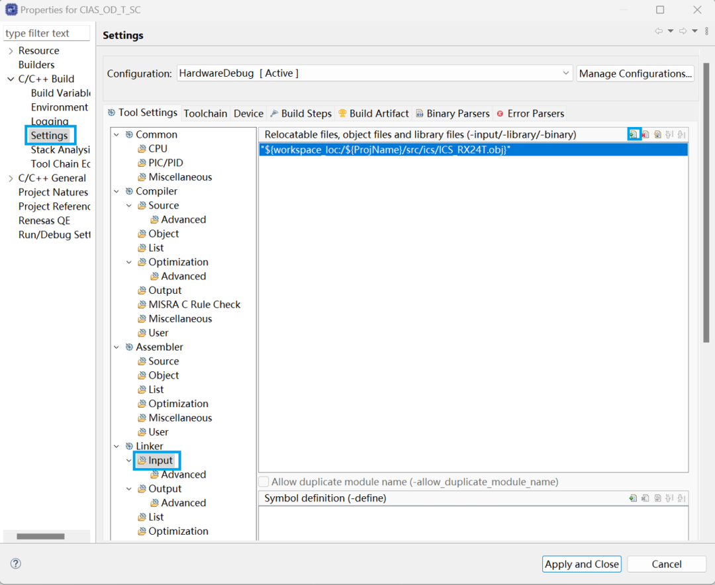Open the Binary Parsers tab
The width and height of the screenshot is (715, 585).
pos(452,113)
